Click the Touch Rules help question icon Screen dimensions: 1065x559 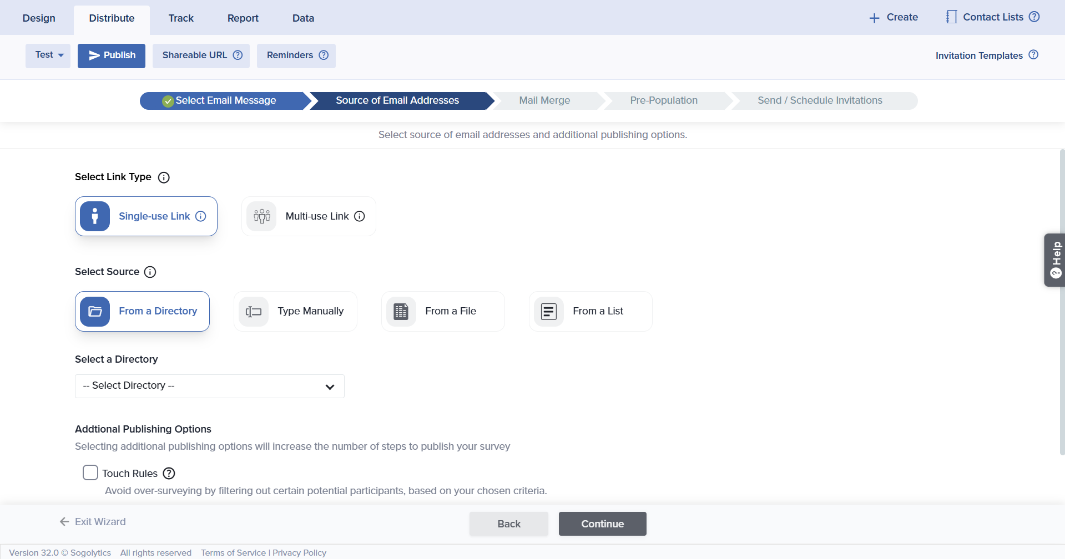tap(169, 474)
